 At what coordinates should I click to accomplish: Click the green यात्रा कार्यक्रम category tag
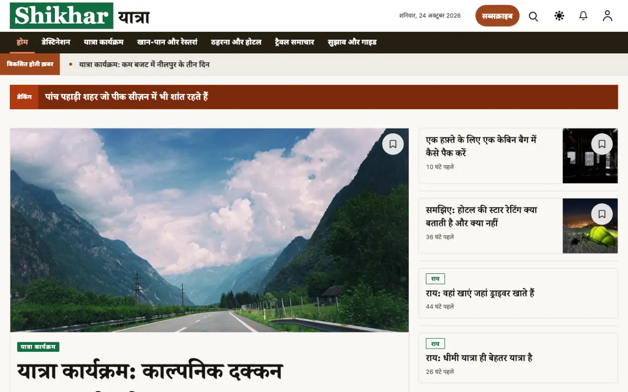(38, 347)
